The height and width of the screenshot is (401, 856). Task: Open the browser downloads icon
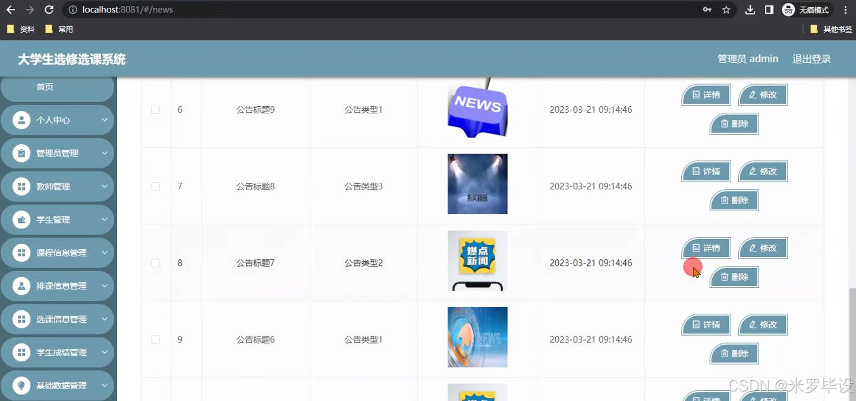(750, 9)
